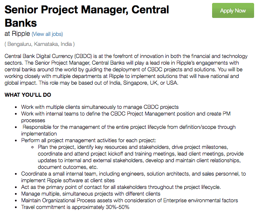
Task: Click the 'Work with internal teams' bullet text
Action: (126, 117)
